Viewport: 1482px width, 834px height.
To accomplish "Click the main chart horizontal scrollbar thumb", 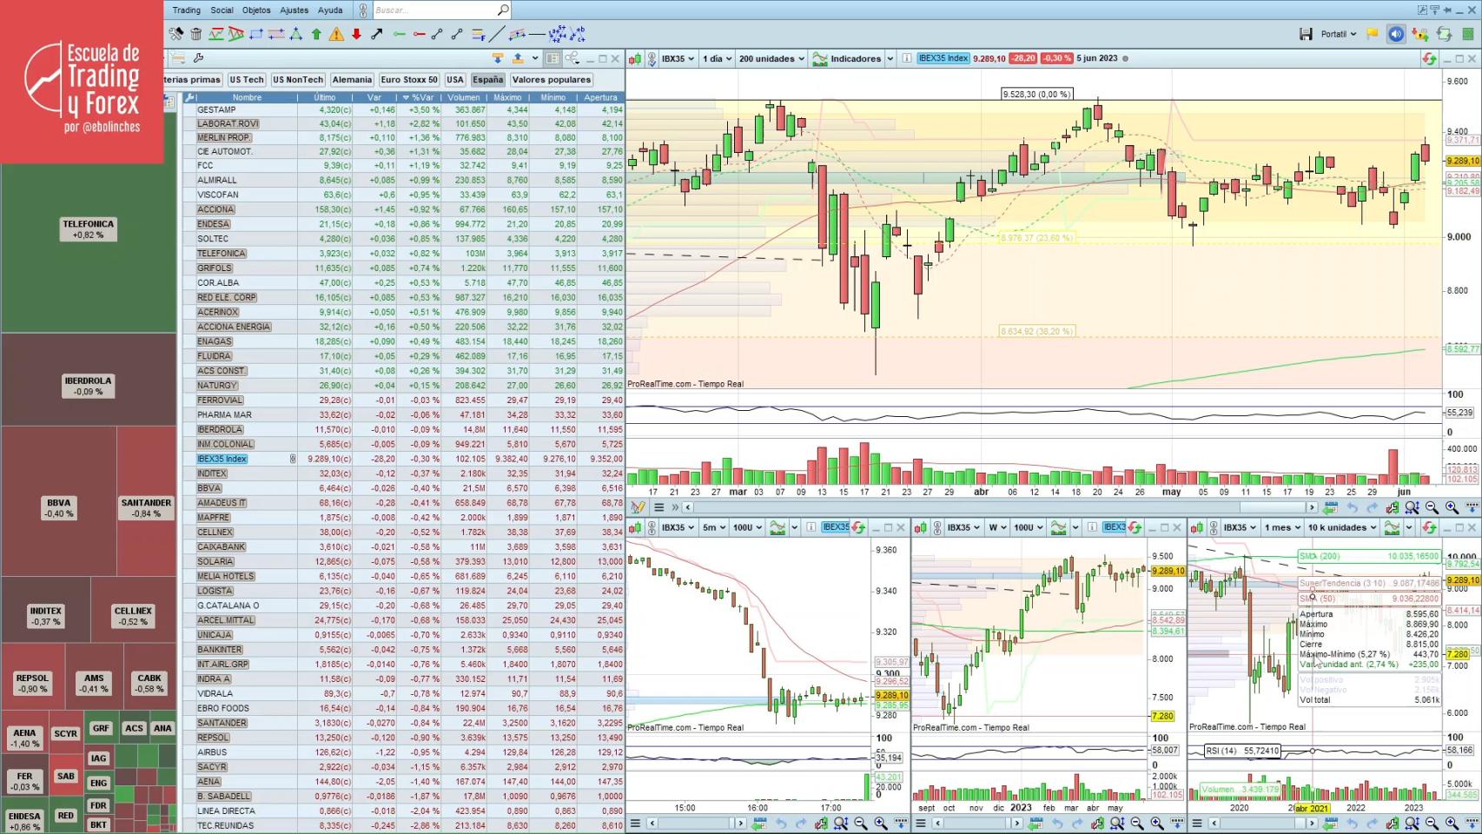I will [1274, 507].
